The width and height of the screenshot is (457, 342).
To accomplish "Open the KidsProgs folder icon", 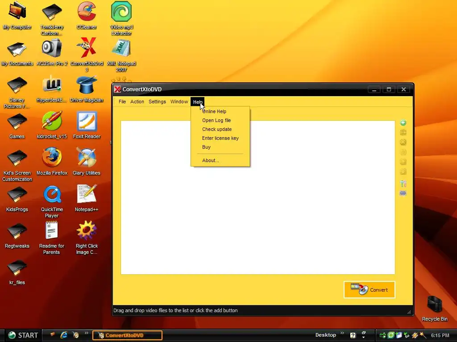I will tap(17, 199).
